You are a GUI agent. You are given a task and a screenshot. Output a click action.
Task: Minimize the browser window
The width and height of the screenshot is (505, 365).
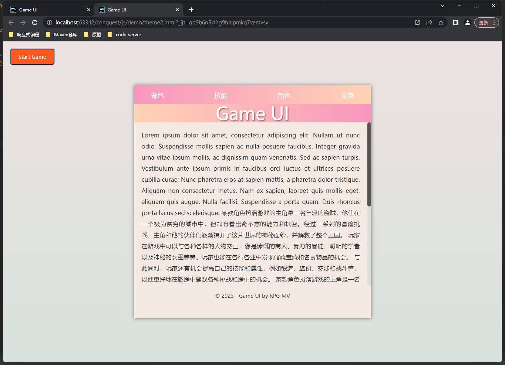(x=459, y=6)
